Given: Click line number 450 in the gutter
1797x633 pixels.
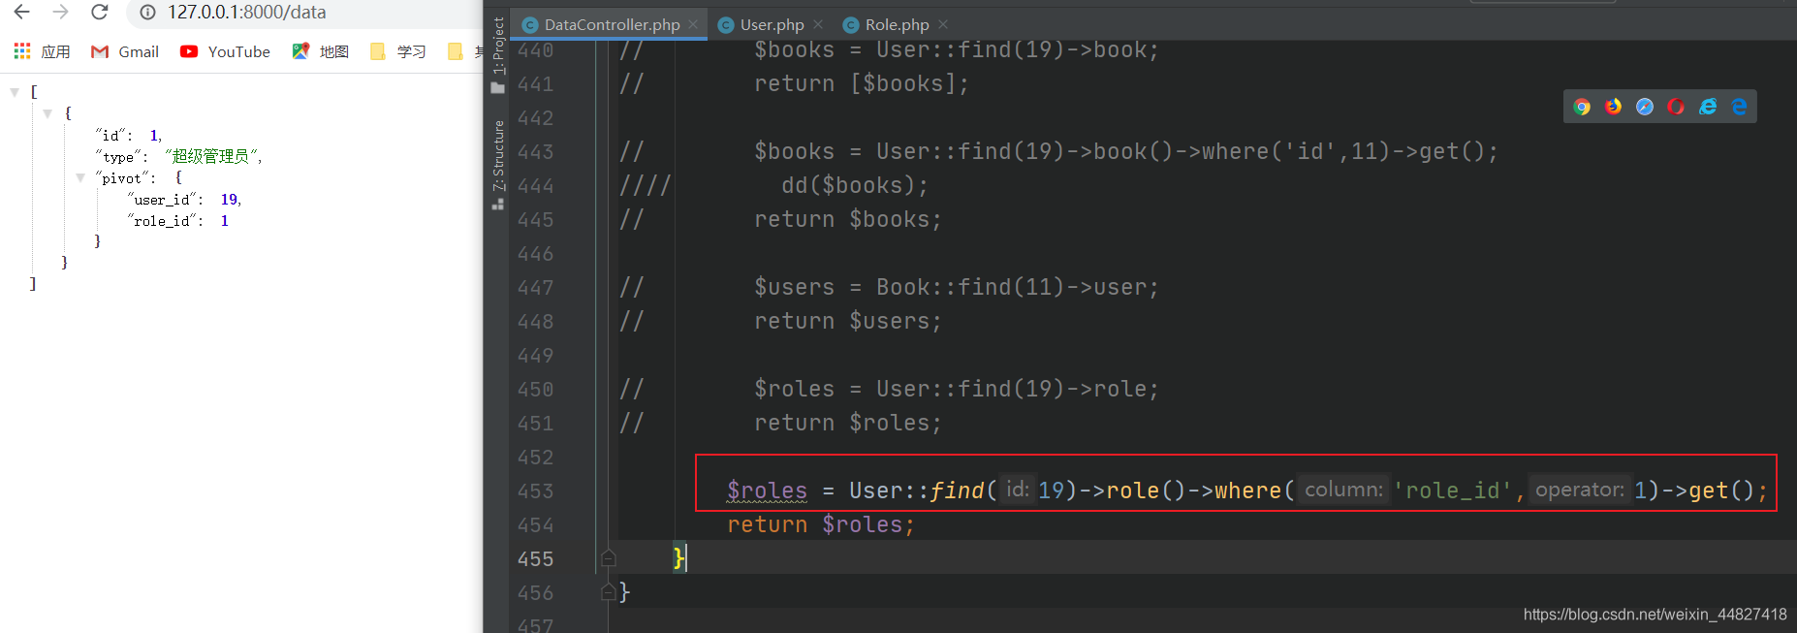Looking at the screenshot, I should click(535, 389).
